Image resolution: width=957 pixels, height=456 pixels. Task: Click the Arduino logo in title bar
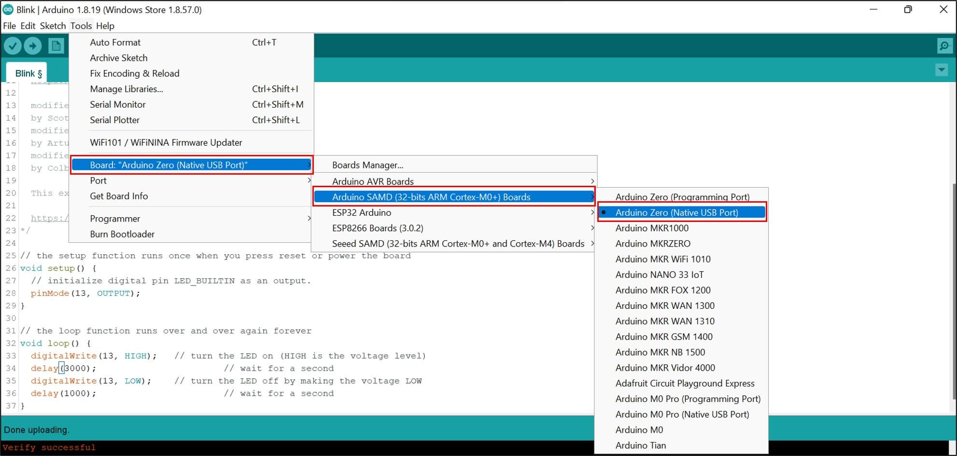click(x=8, y=10)
